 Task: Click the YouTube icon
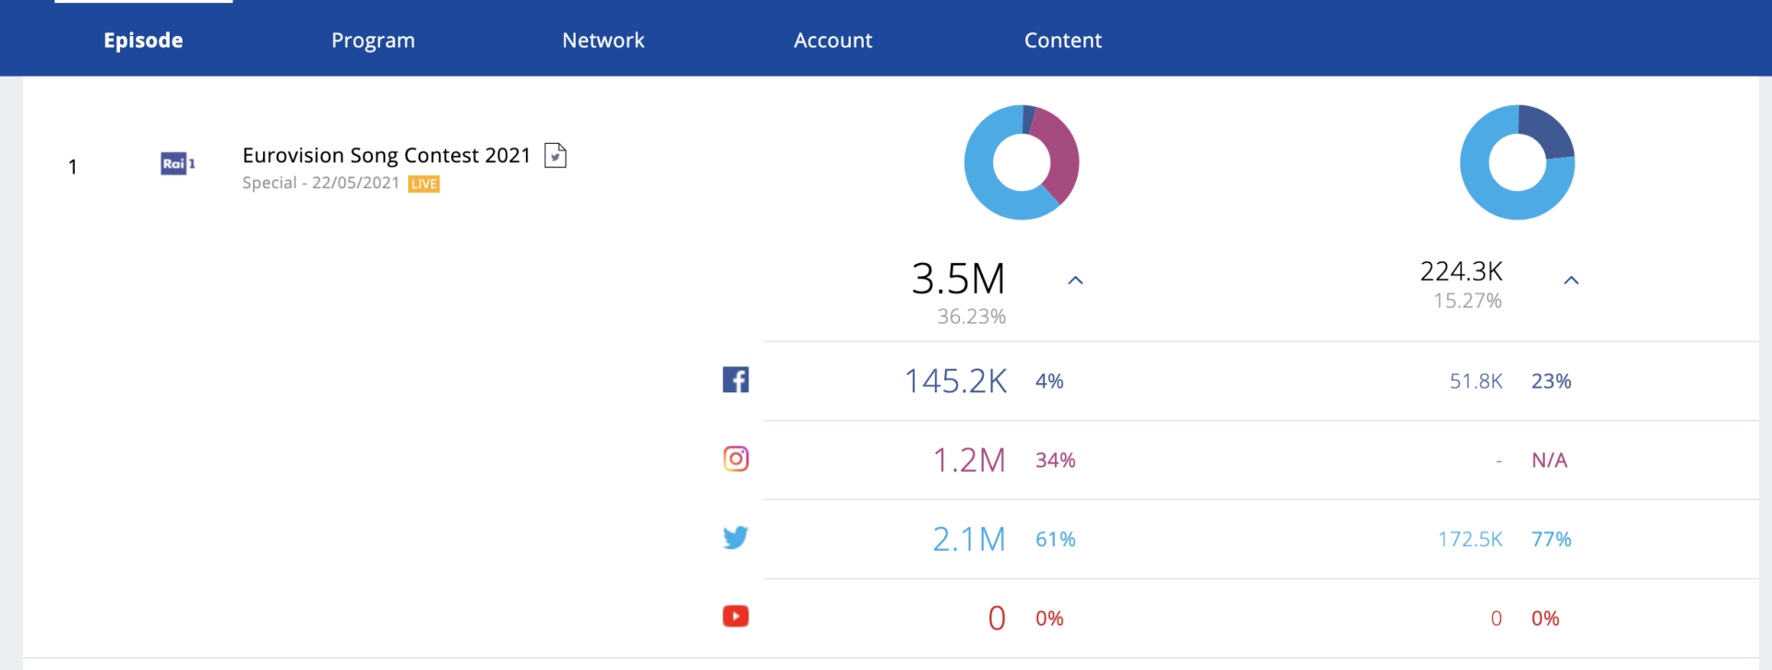click(736, 616)
